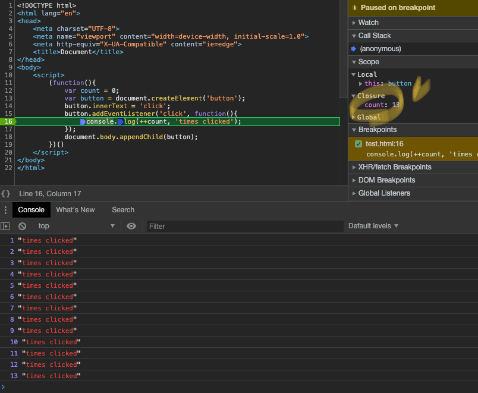Expand the XHR/fetch Breakpoints section

point(395,167)
